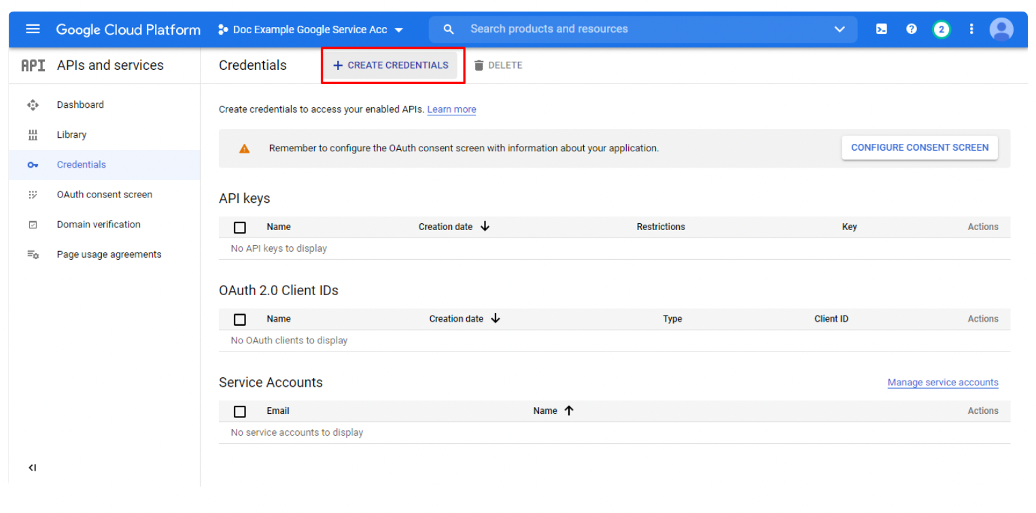1036x513 pixels.
Task: Click the Key column header
Action: [x=850, y=227]
